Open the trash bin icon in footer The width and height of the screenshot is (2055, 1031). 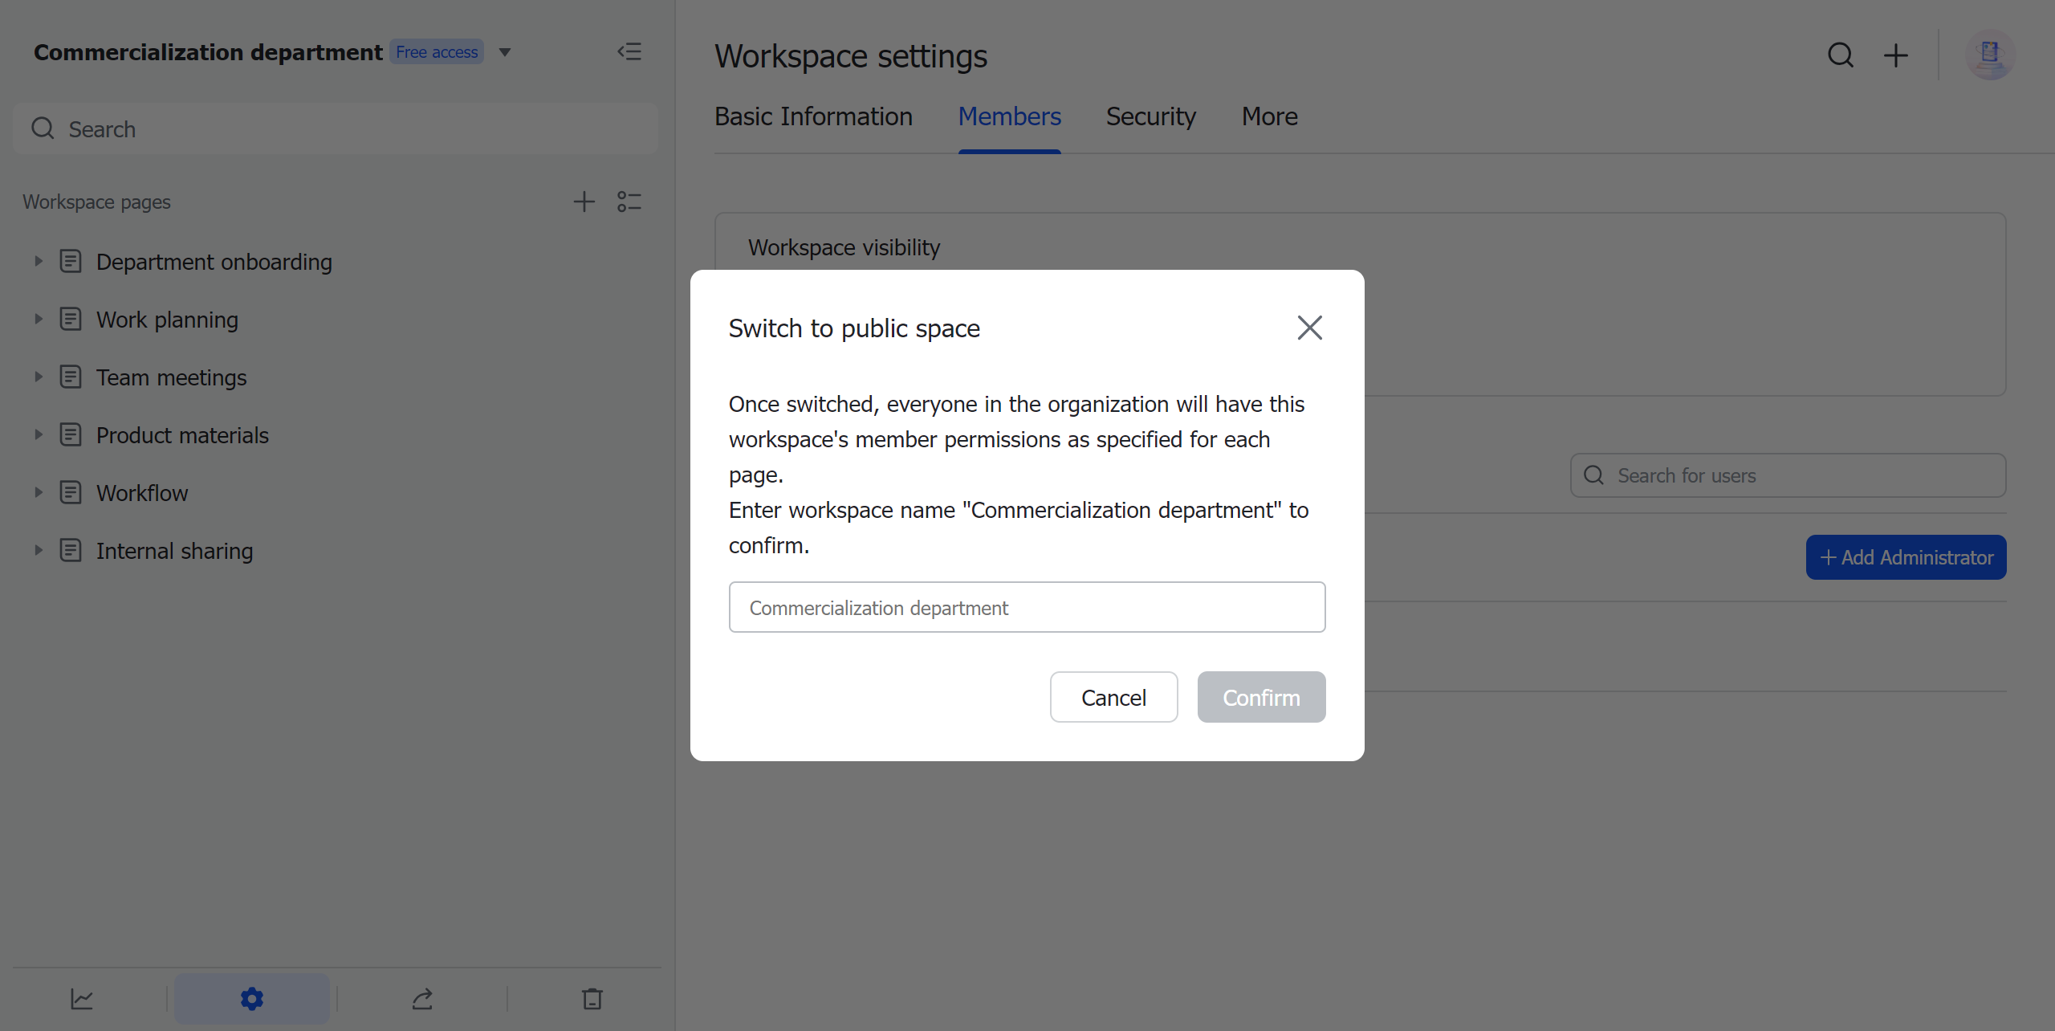pyautogui.click(x=592, y=999)
